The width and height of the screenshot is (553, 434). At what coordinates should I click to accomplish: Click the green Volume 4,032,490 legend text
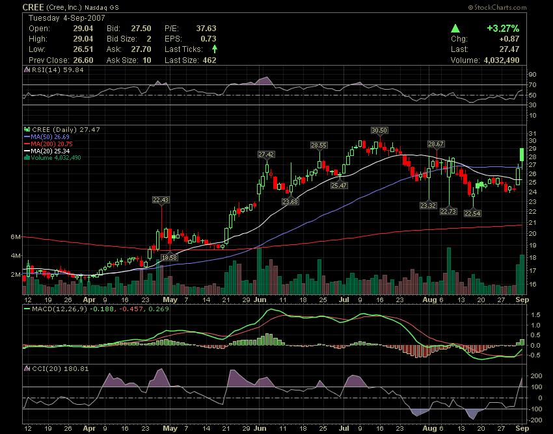click(x=56, y=158)
